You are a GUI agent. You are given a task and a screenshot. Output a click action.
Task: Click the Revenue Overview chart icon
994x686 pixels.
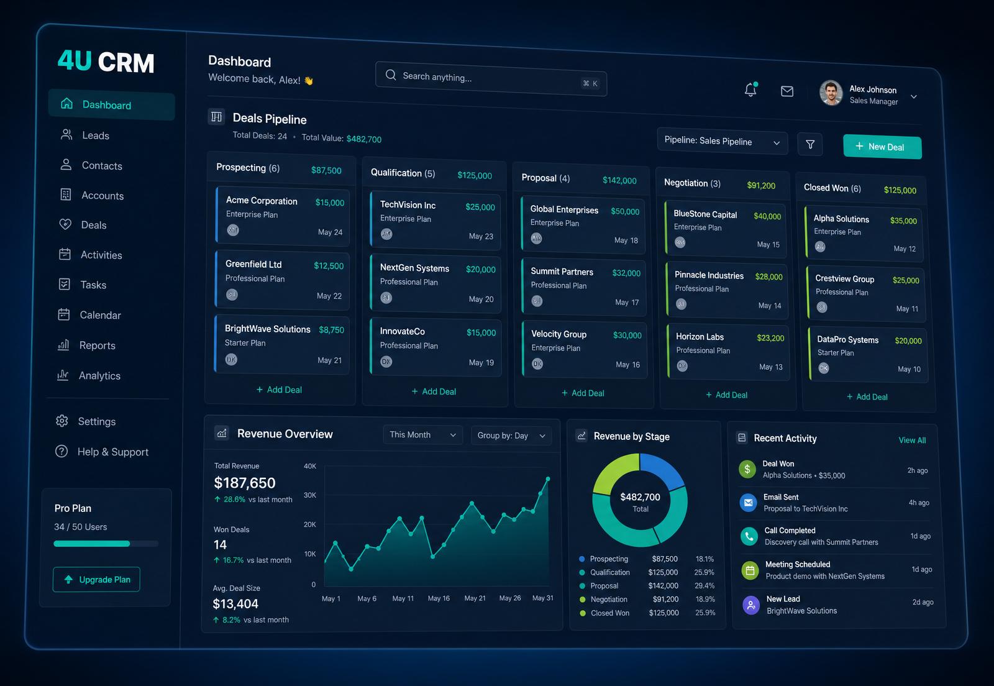222,433
